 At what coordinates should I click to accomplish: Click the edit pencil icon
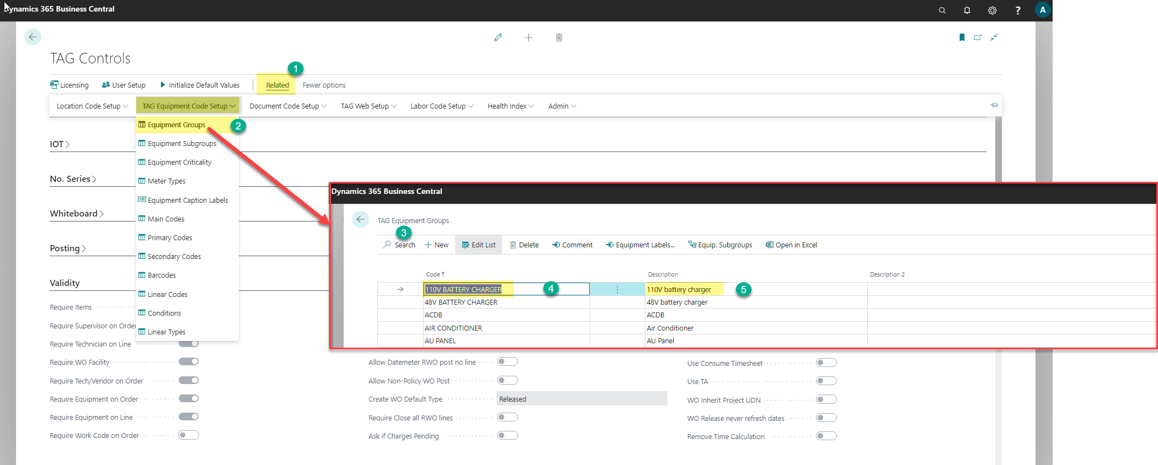(498, 37)
